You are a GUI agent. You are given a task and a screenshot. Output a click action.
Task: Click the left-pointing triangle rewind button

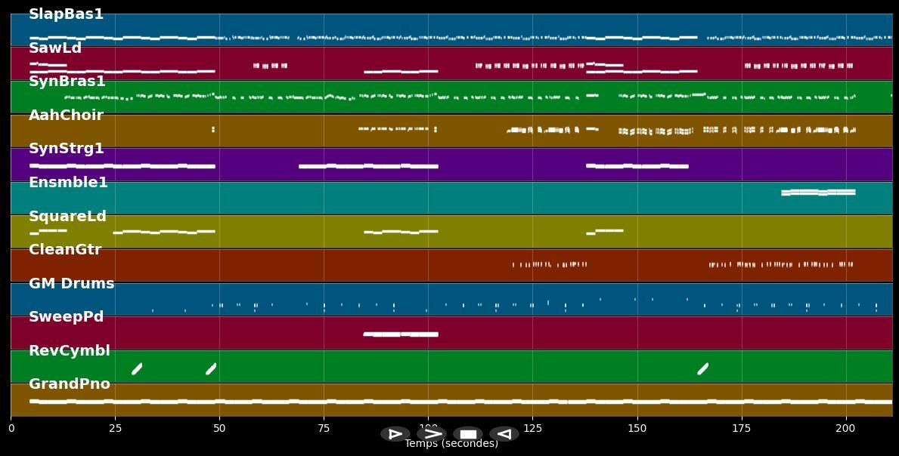tap(504, 434)
